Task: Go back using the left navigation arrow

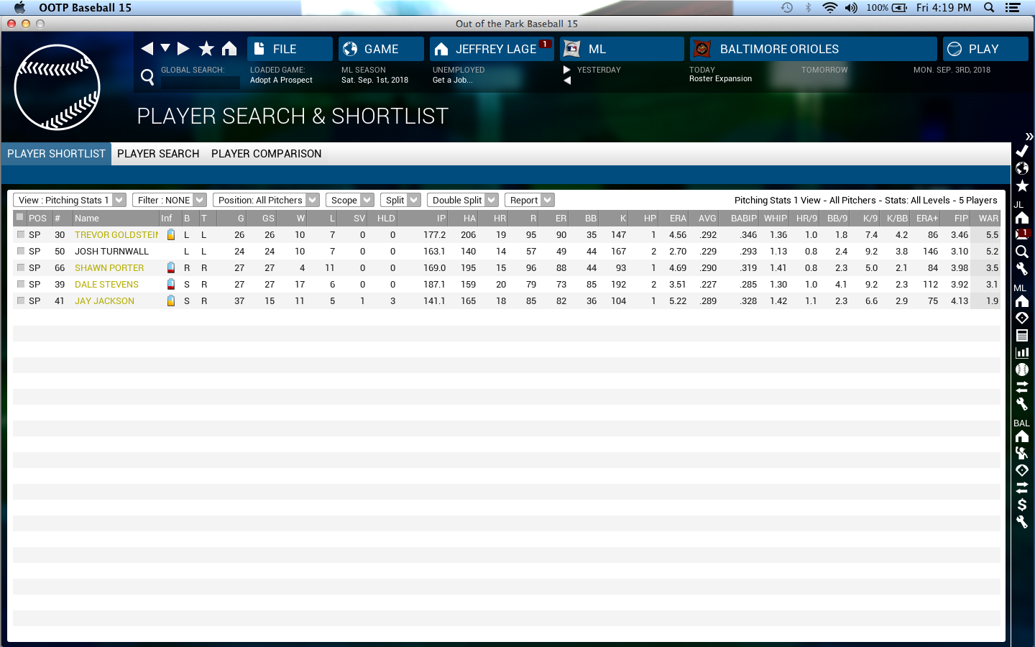Action: click(x=147, y=48)
